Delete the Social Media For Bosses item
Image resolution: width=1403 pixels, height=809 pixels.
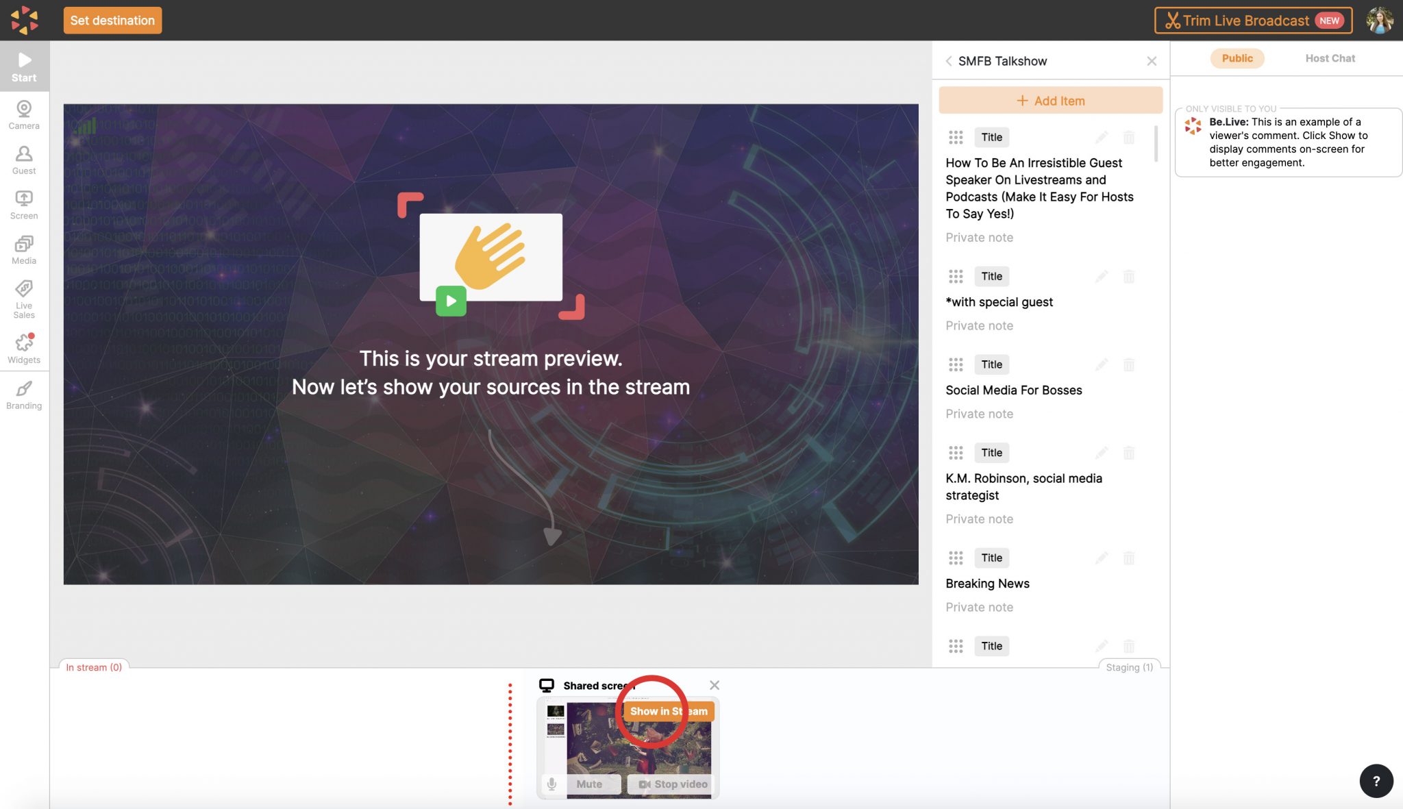(1128, 364)
